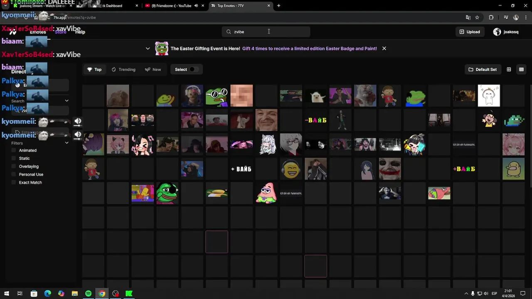Open the Emotes nav item

[x=38, y=32]
